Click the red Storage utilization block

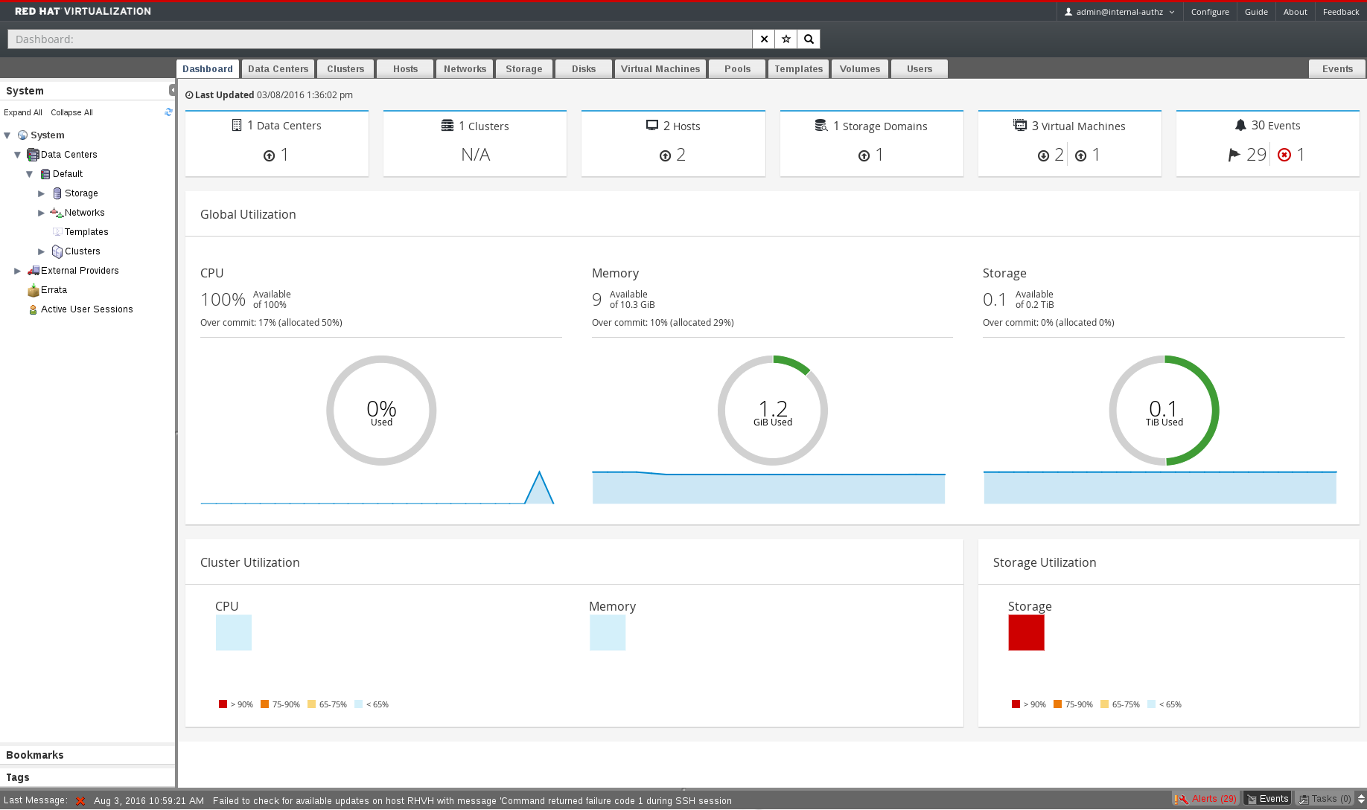point(1026,633)
